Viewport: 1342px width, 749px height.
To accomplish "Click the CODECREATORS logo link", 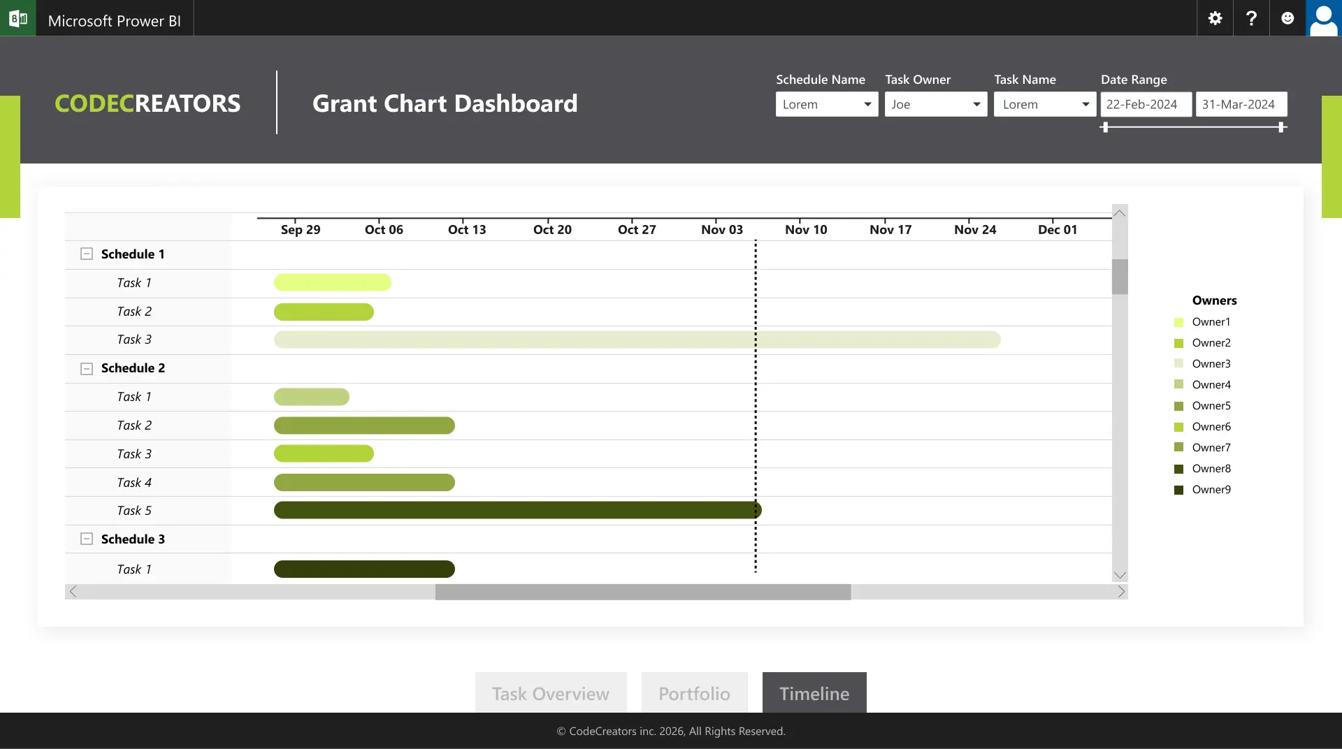I will [147, 103].
